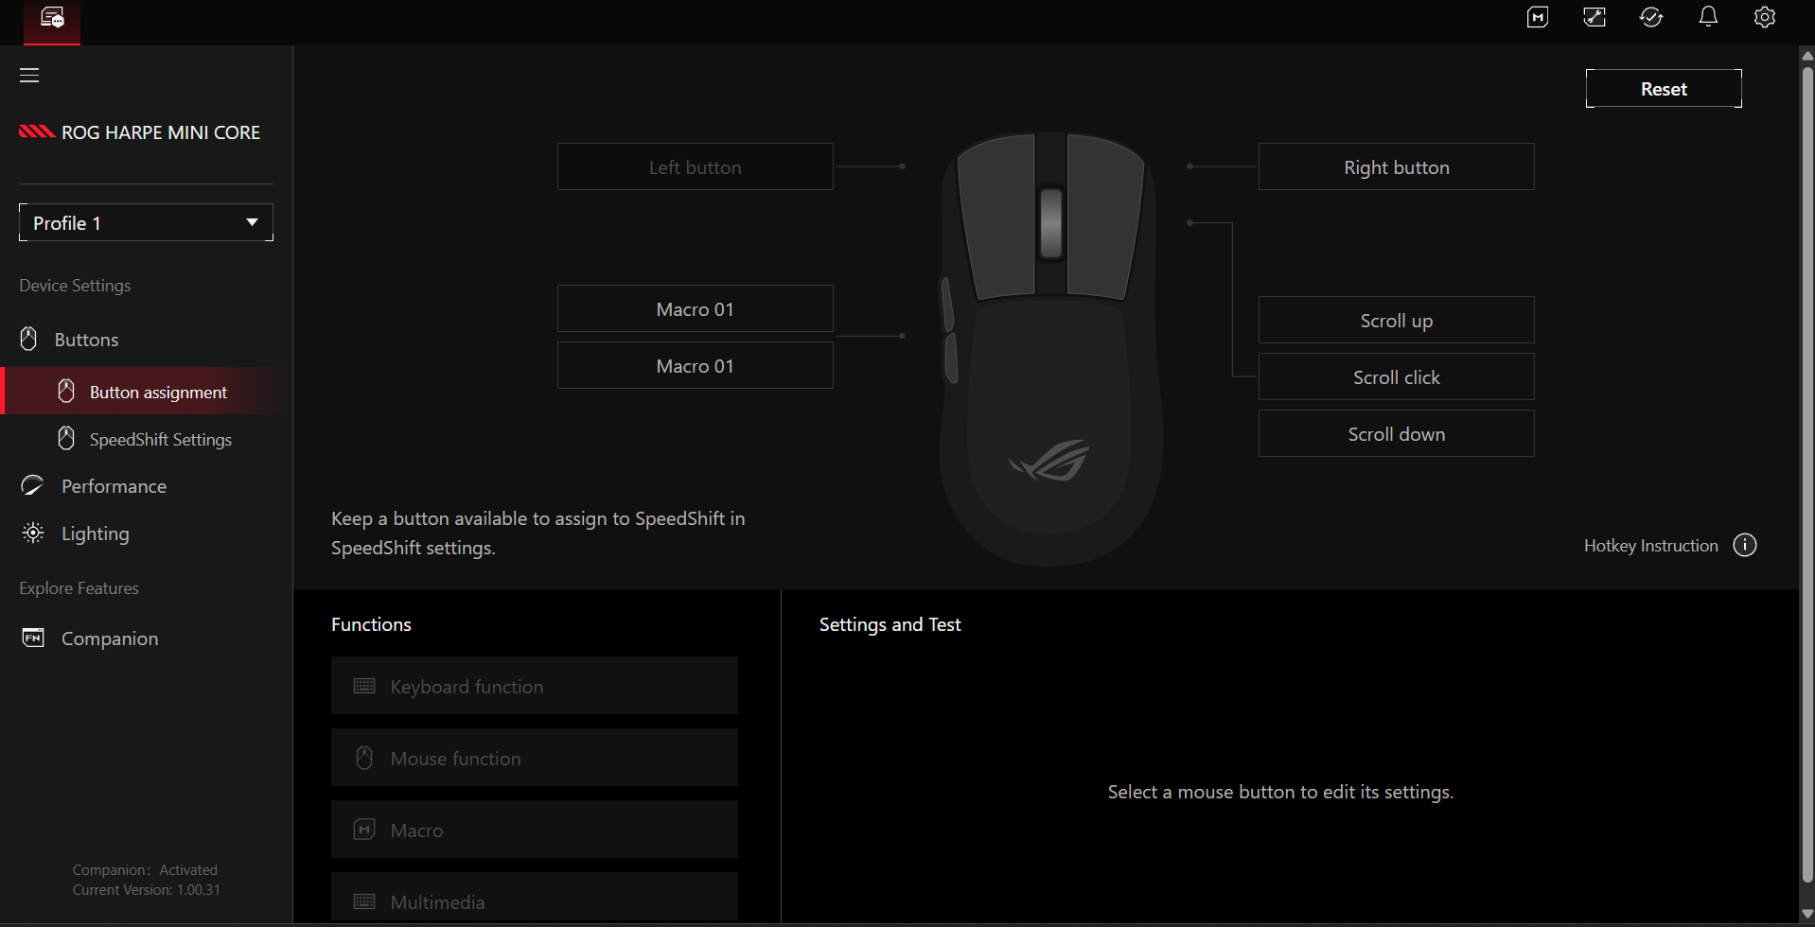The height and width of the screenshot is (927, 1815).
Task: Click the mouse scroll wheel on diagram
Action: (x=1050, y=222)
